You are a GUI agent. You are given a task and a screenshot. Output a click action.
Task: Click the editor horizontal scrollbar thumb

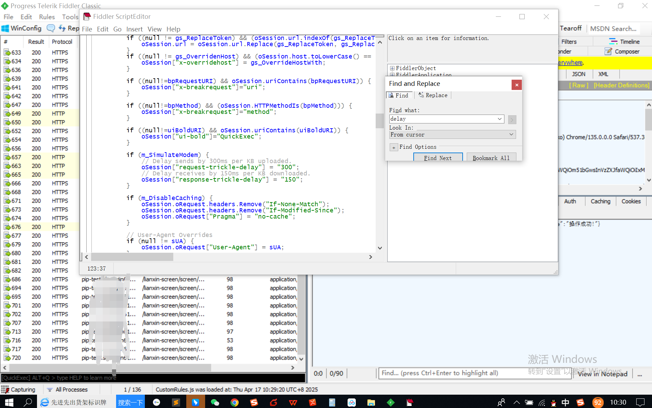(x=132, y=257)
